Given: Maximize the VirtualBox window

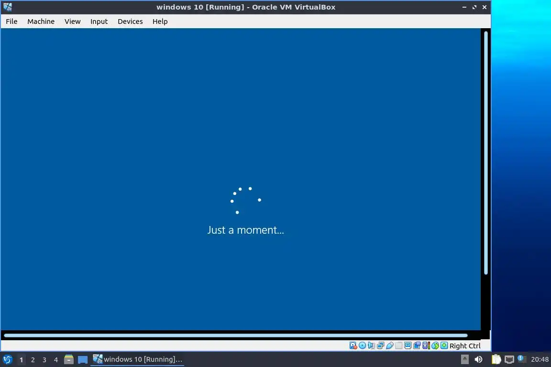Looking at the screenshot, I should [x=474, y=7].
